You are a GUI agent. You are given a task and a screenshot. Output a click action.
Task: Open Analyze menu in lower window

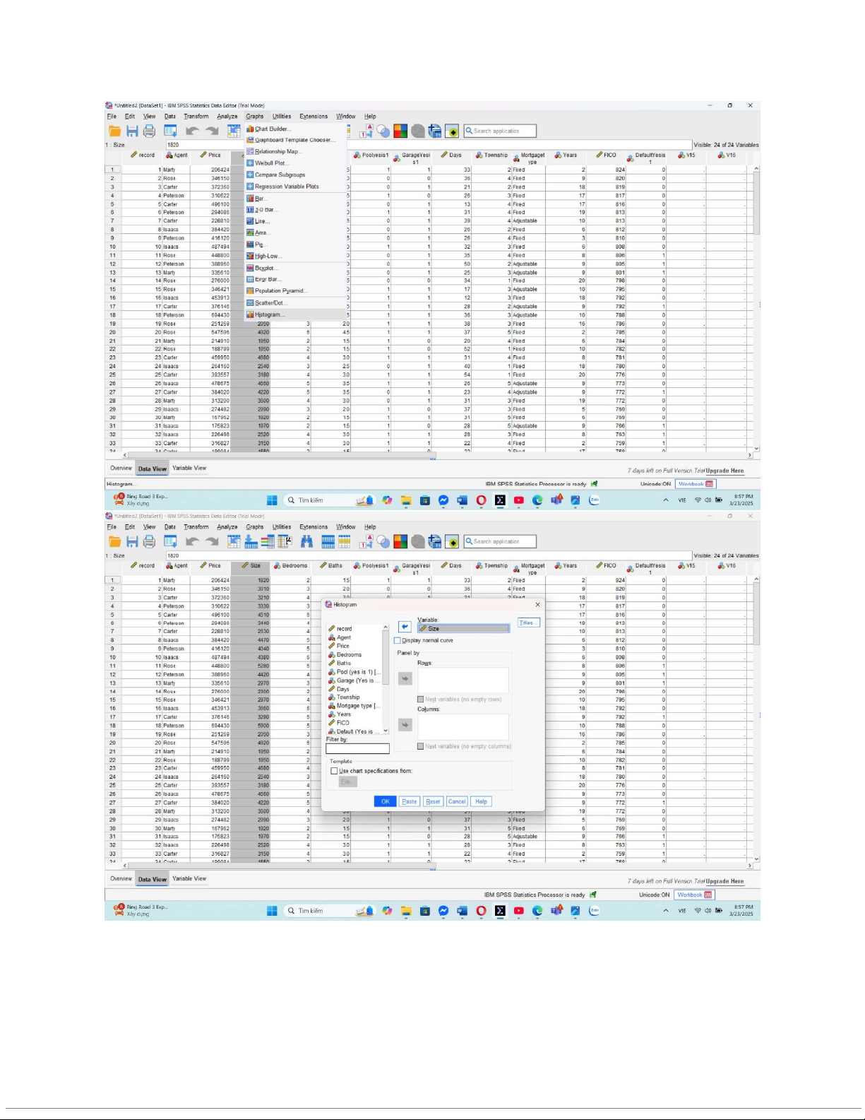(227, 527)
